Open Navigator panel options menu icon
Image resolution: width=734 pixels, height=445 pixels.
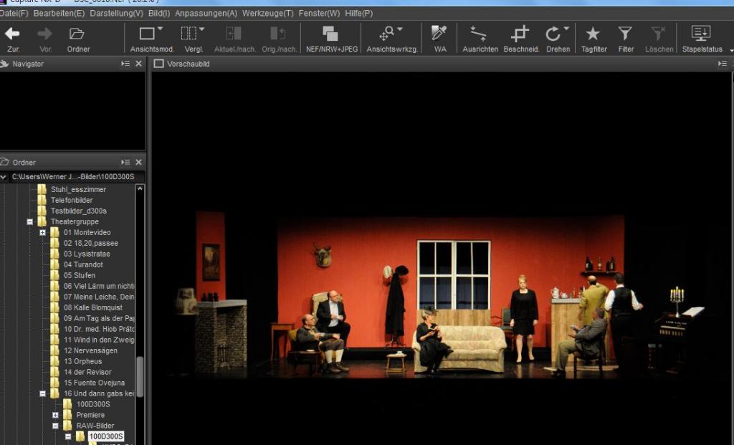click(125, 64)
